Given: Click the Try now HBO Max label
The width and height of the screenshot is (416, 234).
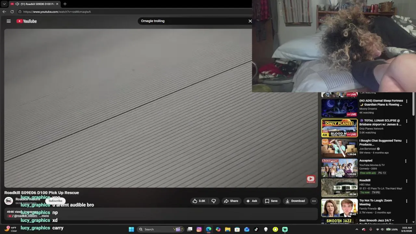Looking at the screenshot, I should click(x=365, y=192).
